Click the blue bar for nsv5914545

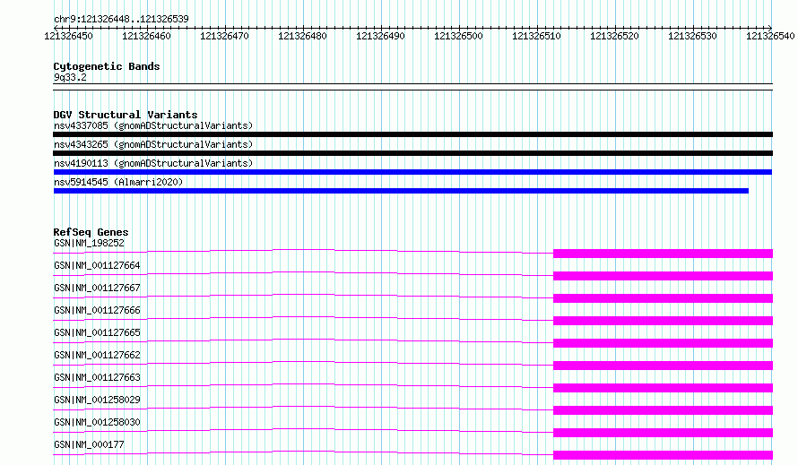coord(401,191)
